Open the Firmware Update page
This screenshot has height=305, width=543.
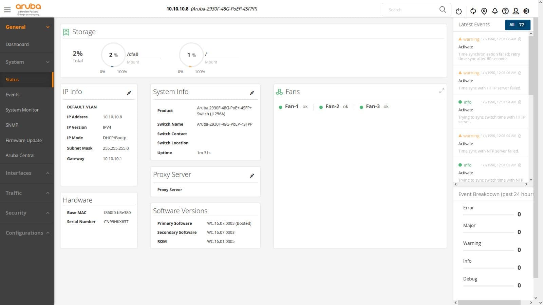coord(24,140)
